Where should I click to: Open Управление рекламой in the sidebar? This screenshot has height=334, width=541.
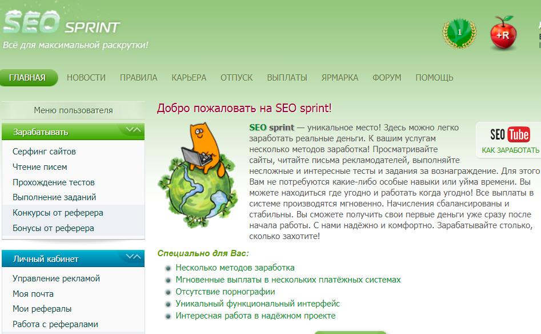[x=56, y=279]
